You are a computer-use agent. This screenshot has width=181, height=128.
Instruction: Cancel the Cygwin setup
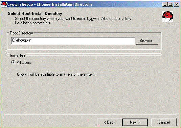click(164, 122)
